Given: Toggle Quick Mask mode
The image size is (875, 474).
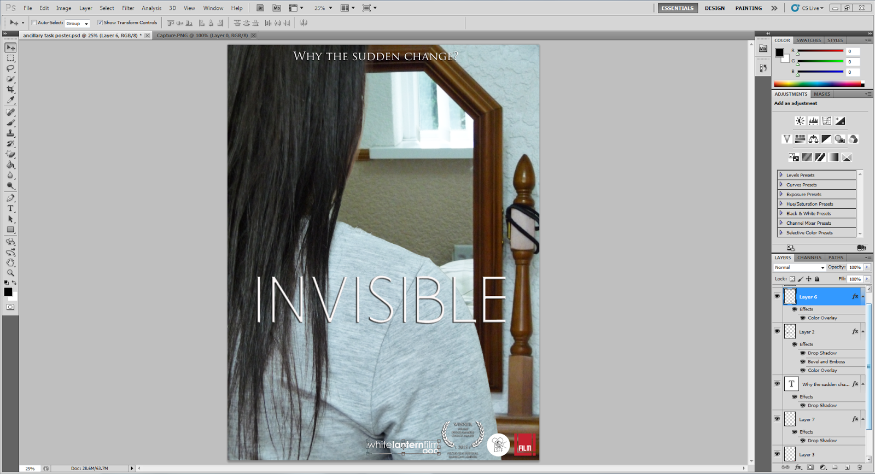Looking at the screenshot, I should pyautogui.click(x=10, y=307).
